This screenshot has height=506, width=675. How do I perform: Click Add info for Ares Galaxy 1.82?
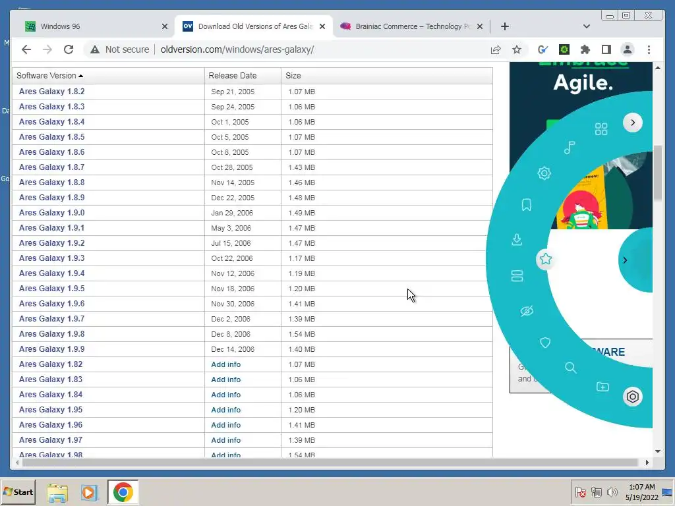click(225, 364)
